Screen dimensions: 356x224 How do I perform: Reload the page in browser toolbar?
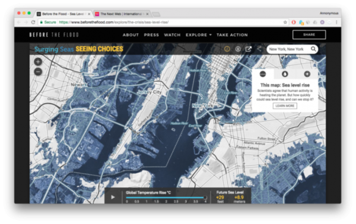(33, 22)
